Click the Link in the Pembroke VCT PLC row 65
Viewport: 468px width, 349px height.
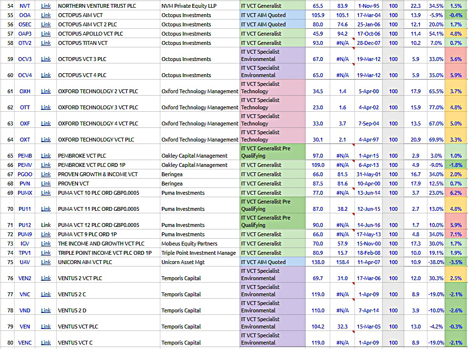pos(45,156)
